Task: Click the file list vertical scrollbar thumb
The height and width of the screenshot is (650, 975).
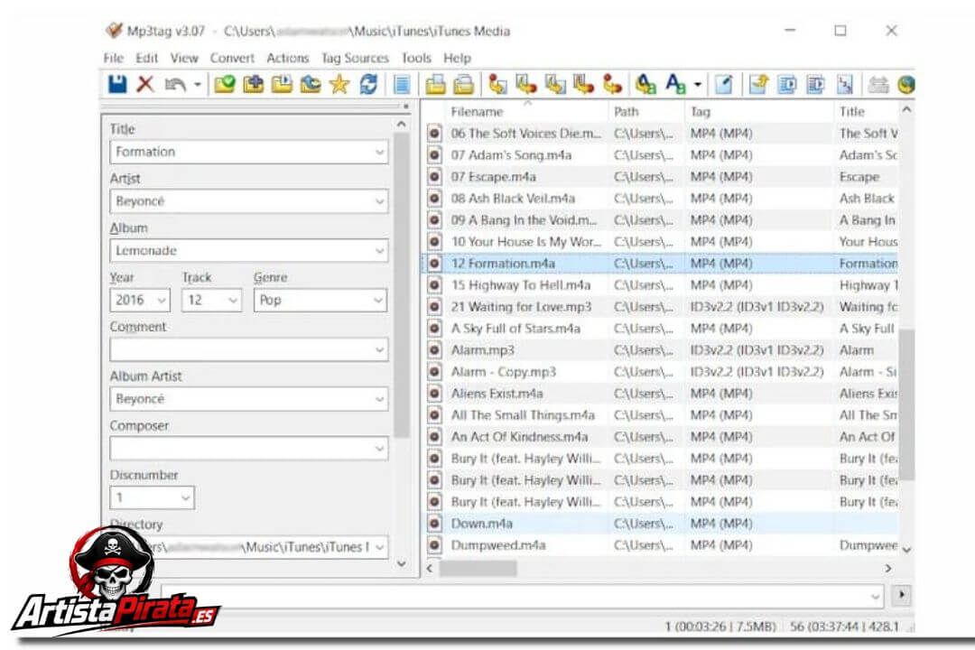Action: coord(906,404)
